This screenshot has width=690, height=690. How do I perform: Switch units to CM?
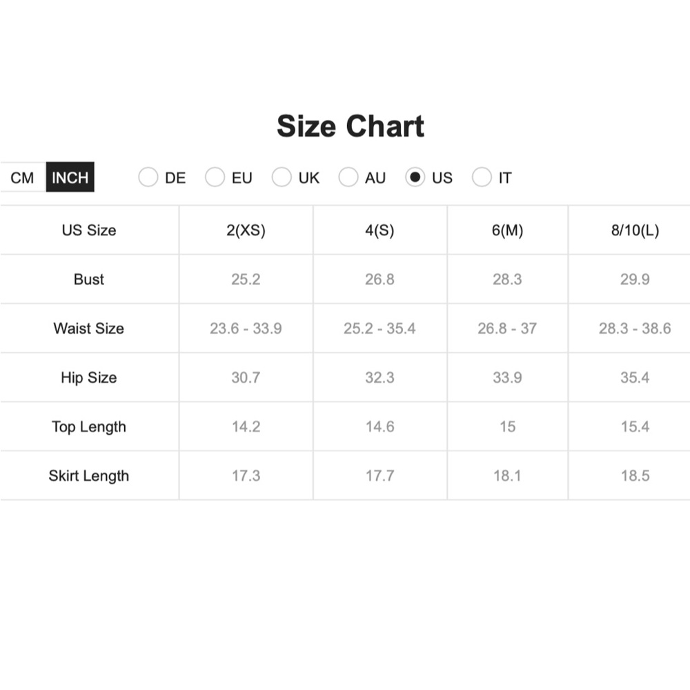point(23,177)
